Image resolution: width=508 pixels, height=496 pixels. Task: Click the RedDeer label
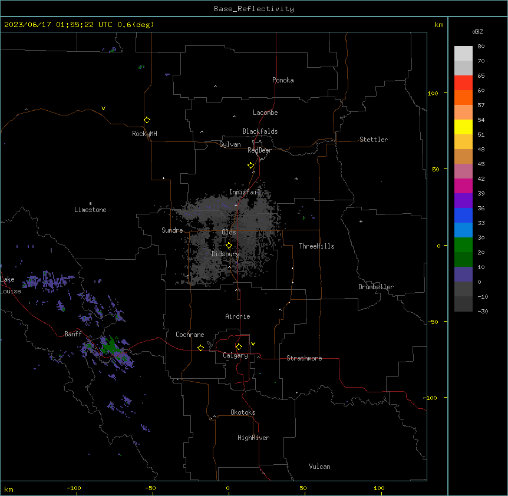pos(259,150)
